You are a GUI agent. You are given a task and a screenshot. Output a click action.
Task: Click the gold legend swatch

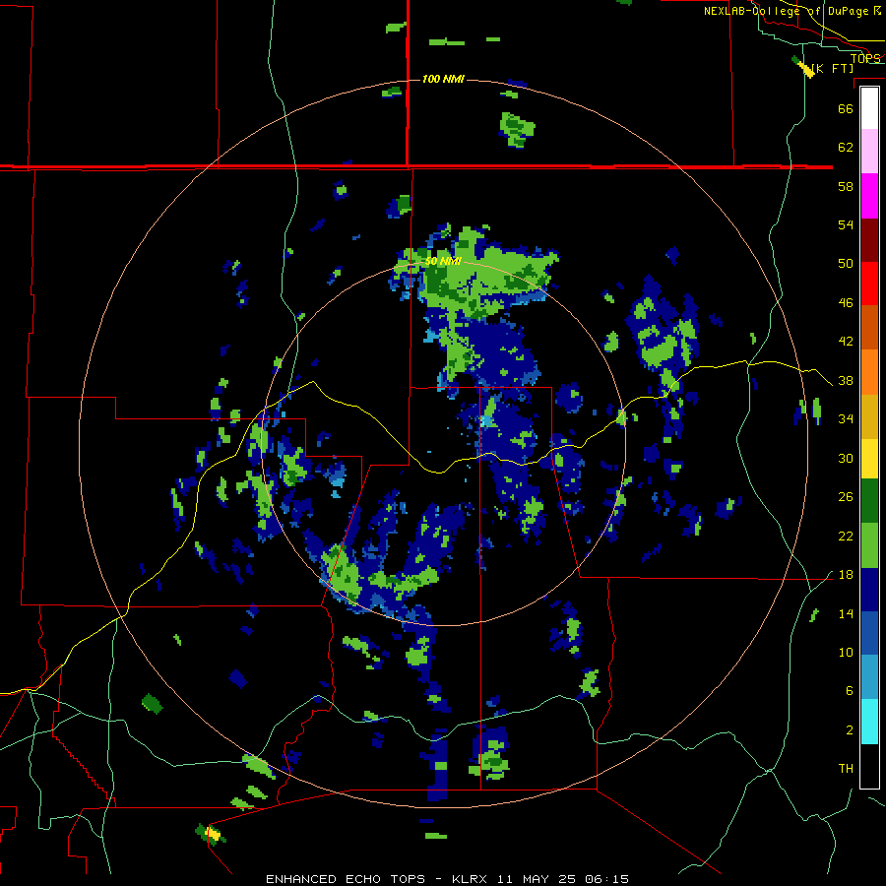[869, 416]
